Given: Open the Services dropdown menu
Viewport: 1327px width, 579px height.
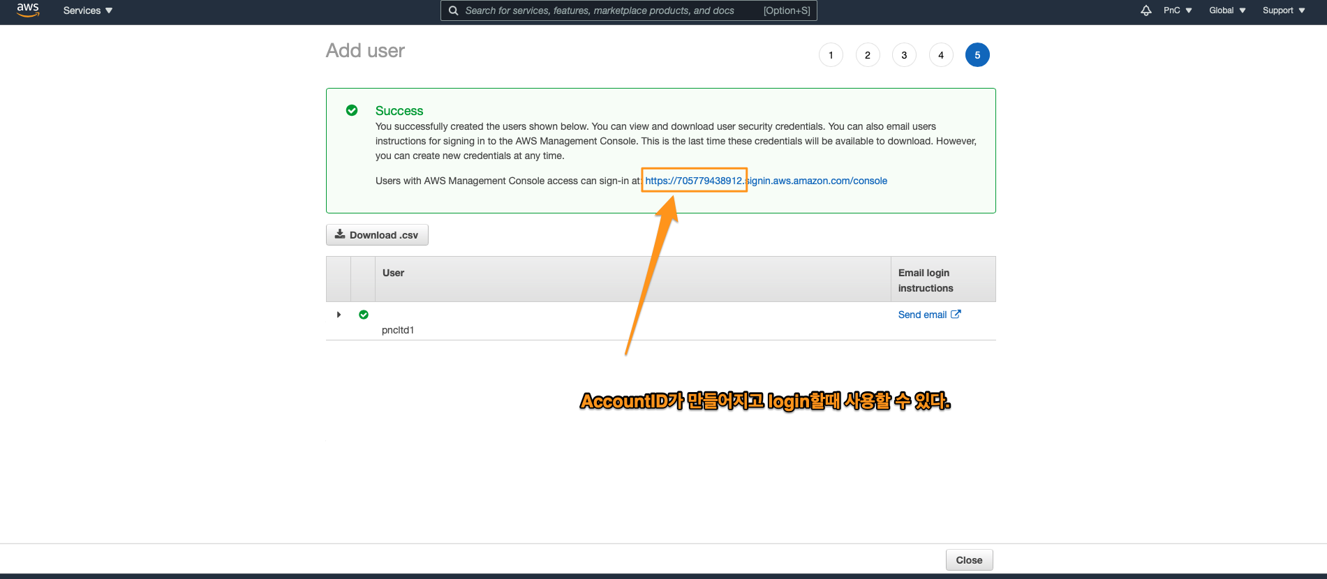Looking at the screenshot, I should [87, 10].
